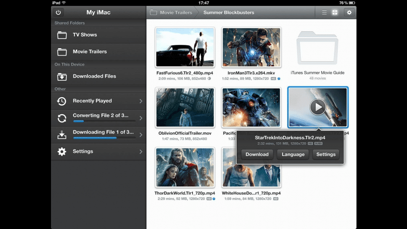Go back to Movie Trailers breadcrumb
Image resolution: width=407 pixels, height=229 pixels.
[176, 13]
